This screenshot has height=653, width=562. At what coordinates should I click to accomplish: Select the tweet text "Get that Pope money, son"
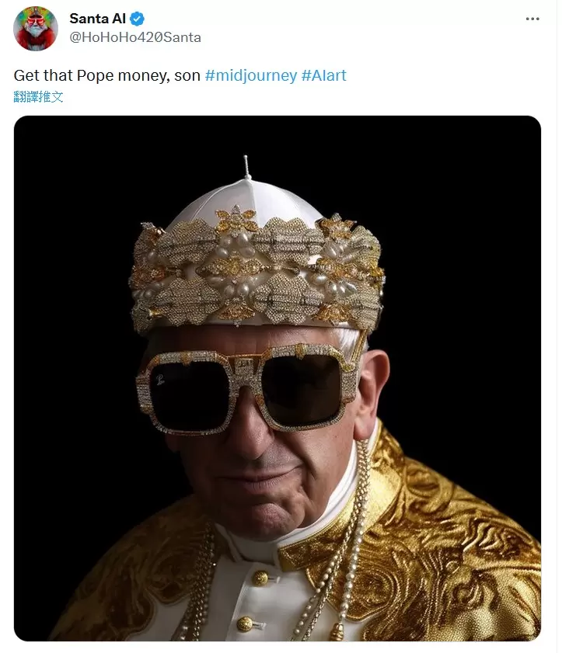pos(107,76)
